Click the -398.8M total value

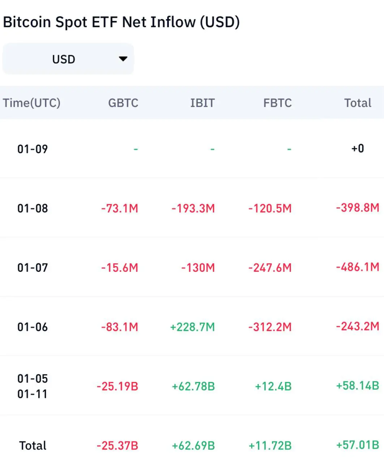tap(358, 208)
